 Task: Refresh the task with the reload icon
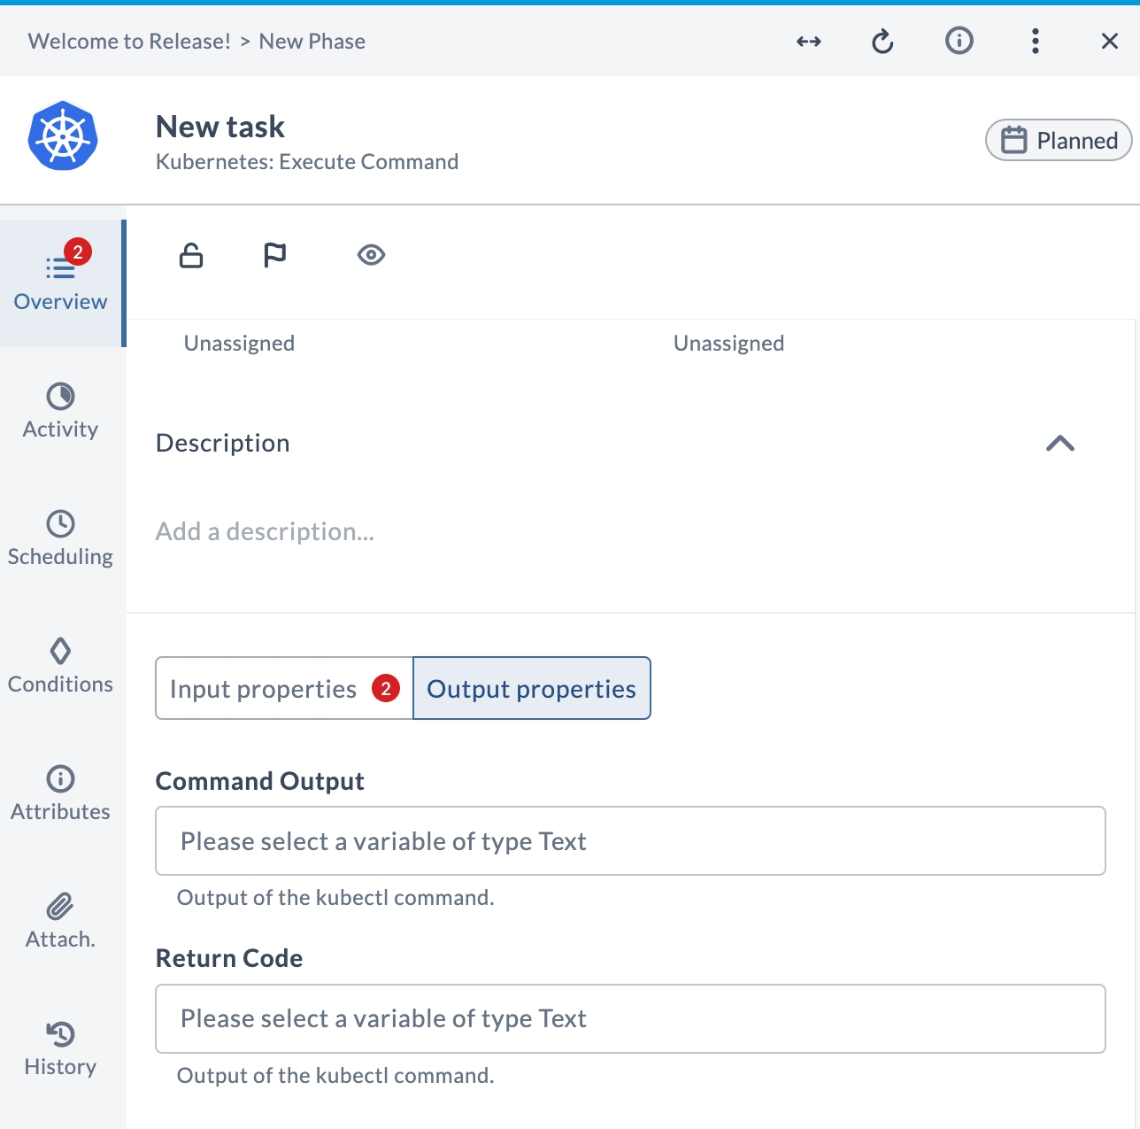tap(882, 42)
